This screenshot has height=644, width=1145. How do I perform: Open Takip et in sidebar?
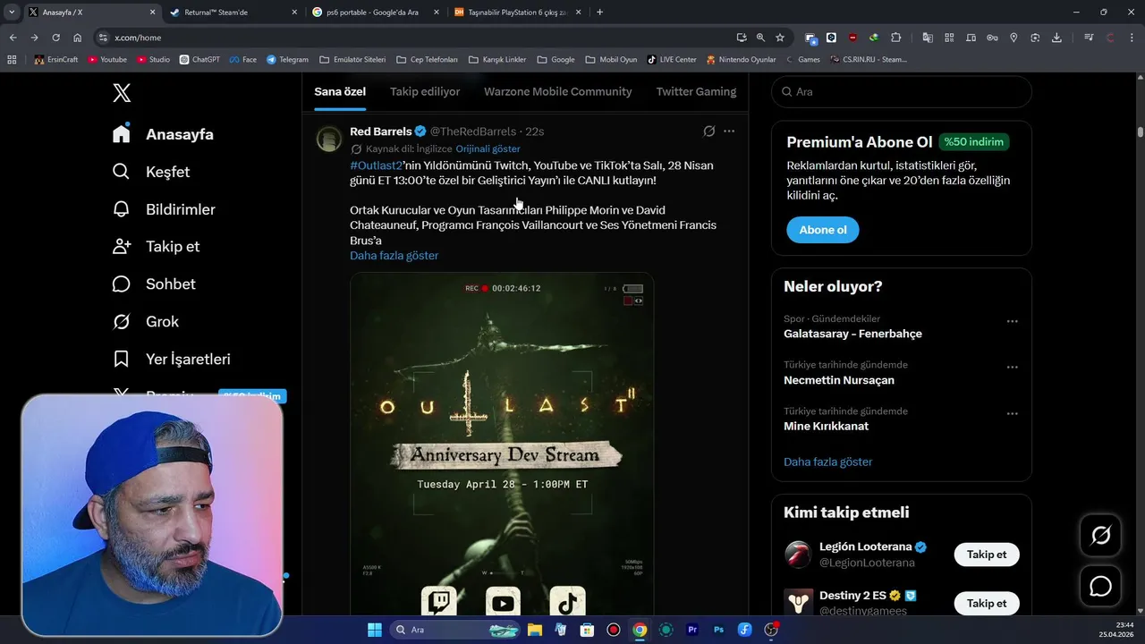[156, 246]
